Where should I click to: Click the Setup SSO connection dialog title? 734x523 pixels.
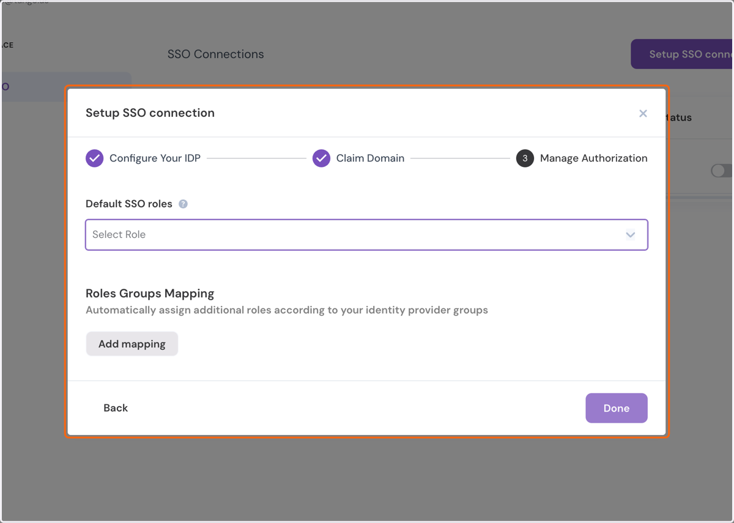coord(150,113)
